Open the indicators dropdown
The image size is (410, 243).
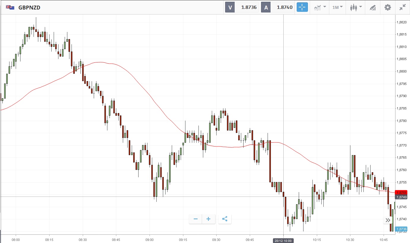(x=320, y=7)
